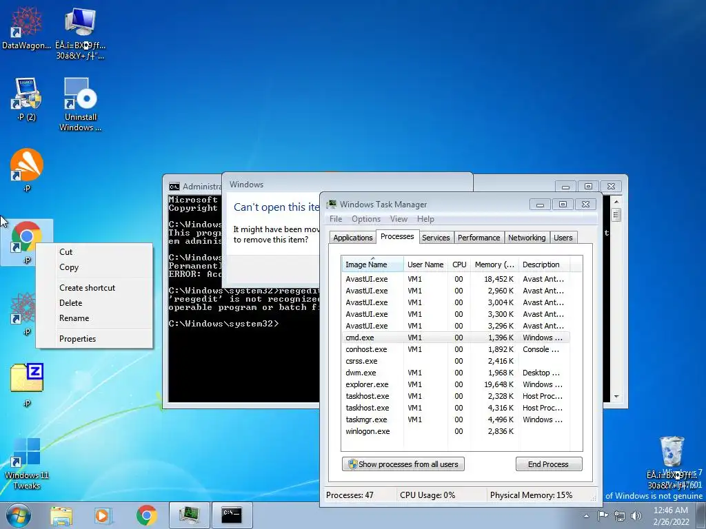Open the Task Manager Help menu
Image resolution: width=706 pixels, height=529 pixels.
pyautogui.click(x=425, y=219)
